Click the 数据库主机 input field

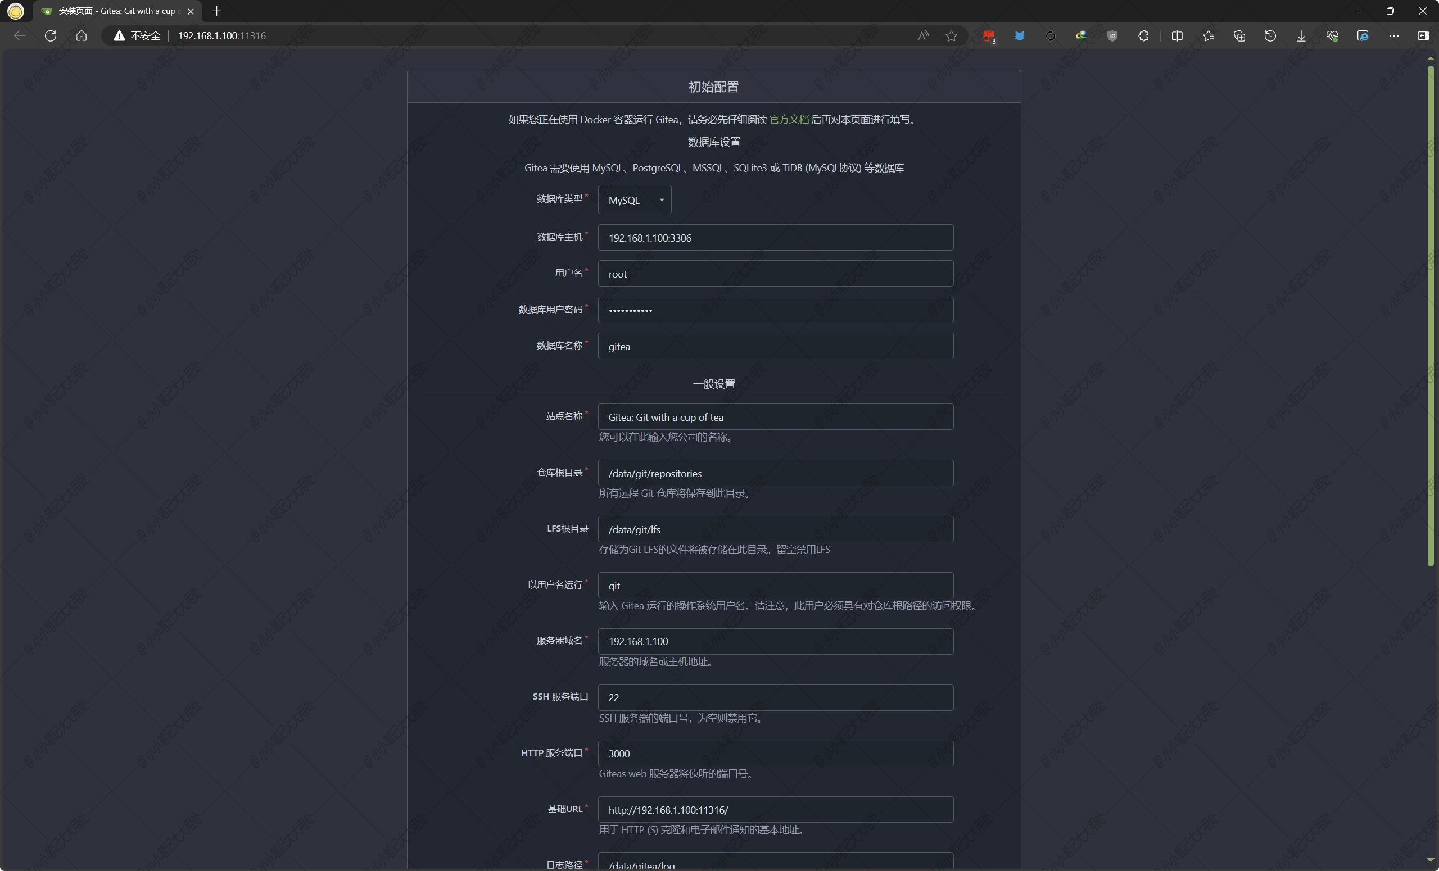tap(775, 237)
